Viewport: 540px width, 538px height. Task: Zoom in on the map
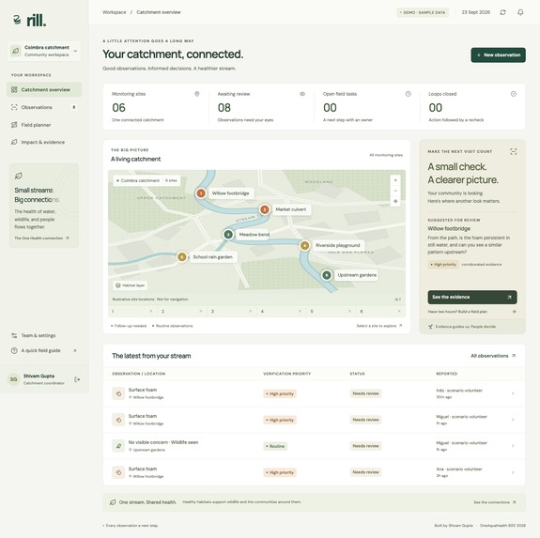click(395, 180)
